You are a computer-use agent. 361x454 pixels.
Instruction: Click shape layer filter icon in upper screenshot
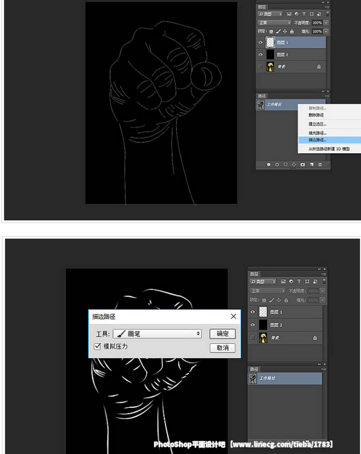tap(311, 14)
